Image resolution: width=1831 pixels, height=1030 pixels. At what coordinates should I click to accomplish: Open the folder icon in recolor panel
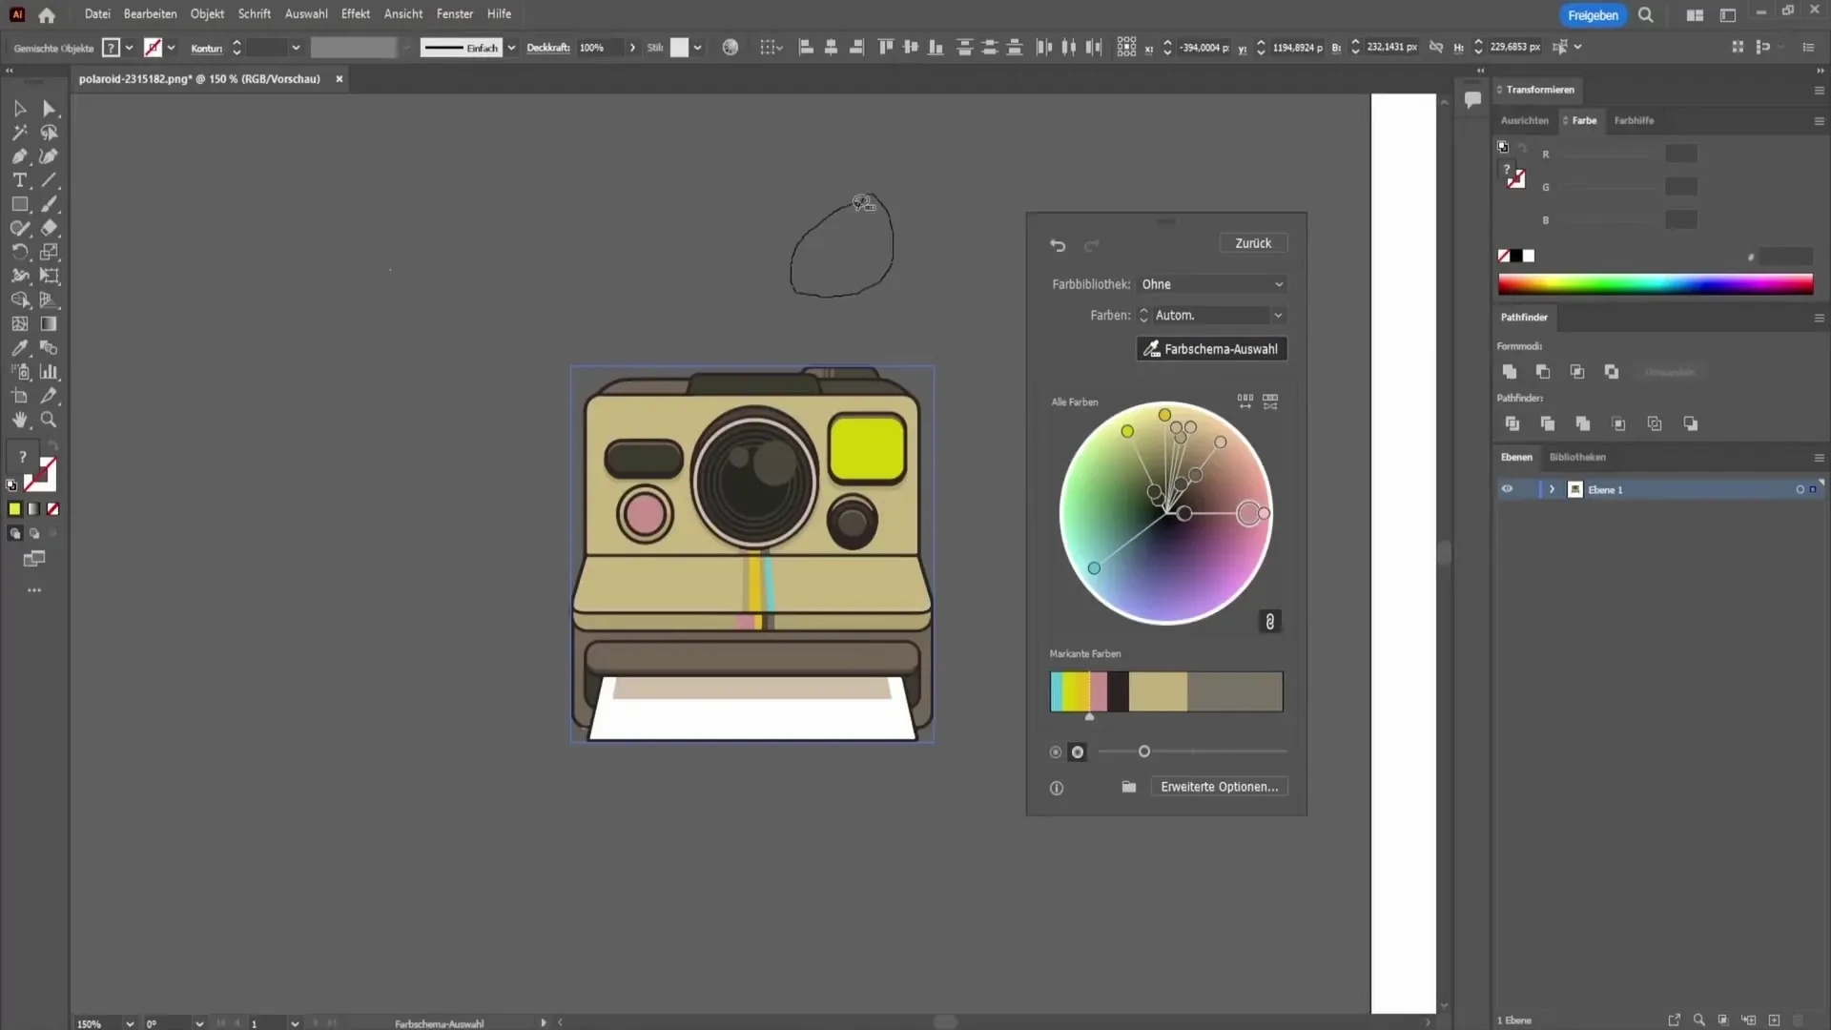tap(1129, 787)
